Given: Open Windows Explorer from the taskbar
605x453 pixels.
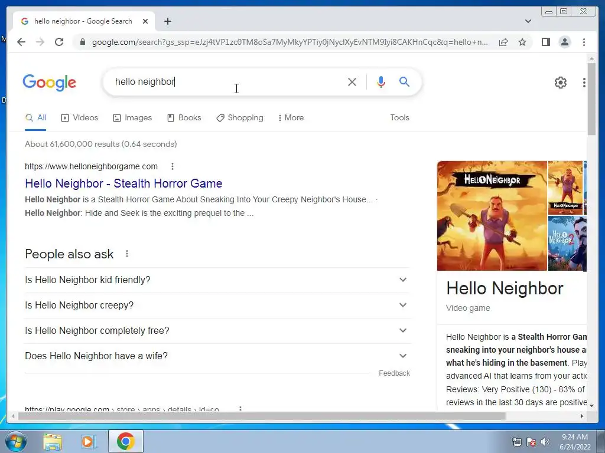Looking at the screenshot, I should click(53, 441).
